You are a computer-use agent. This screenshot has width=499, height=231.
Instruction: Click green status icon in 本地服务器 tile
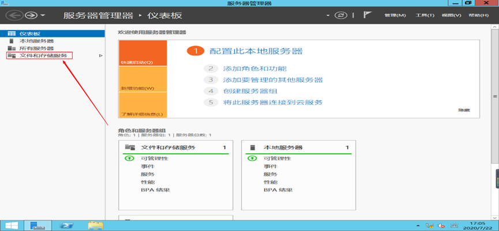pyautogui.click(x=252, y=158)
